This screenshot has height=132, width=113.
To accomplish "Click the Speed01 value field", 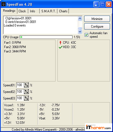I will tap(20, 85).
